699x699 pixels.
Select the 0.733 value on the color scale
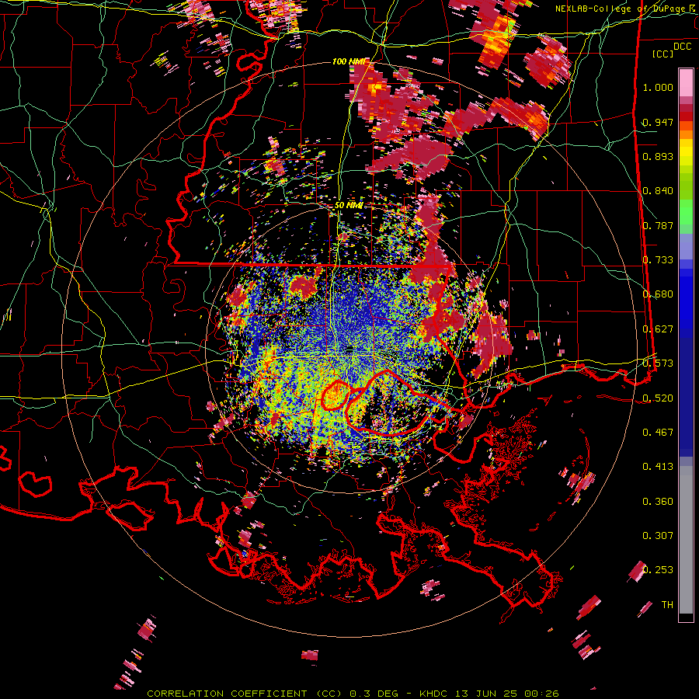point(658,260)
